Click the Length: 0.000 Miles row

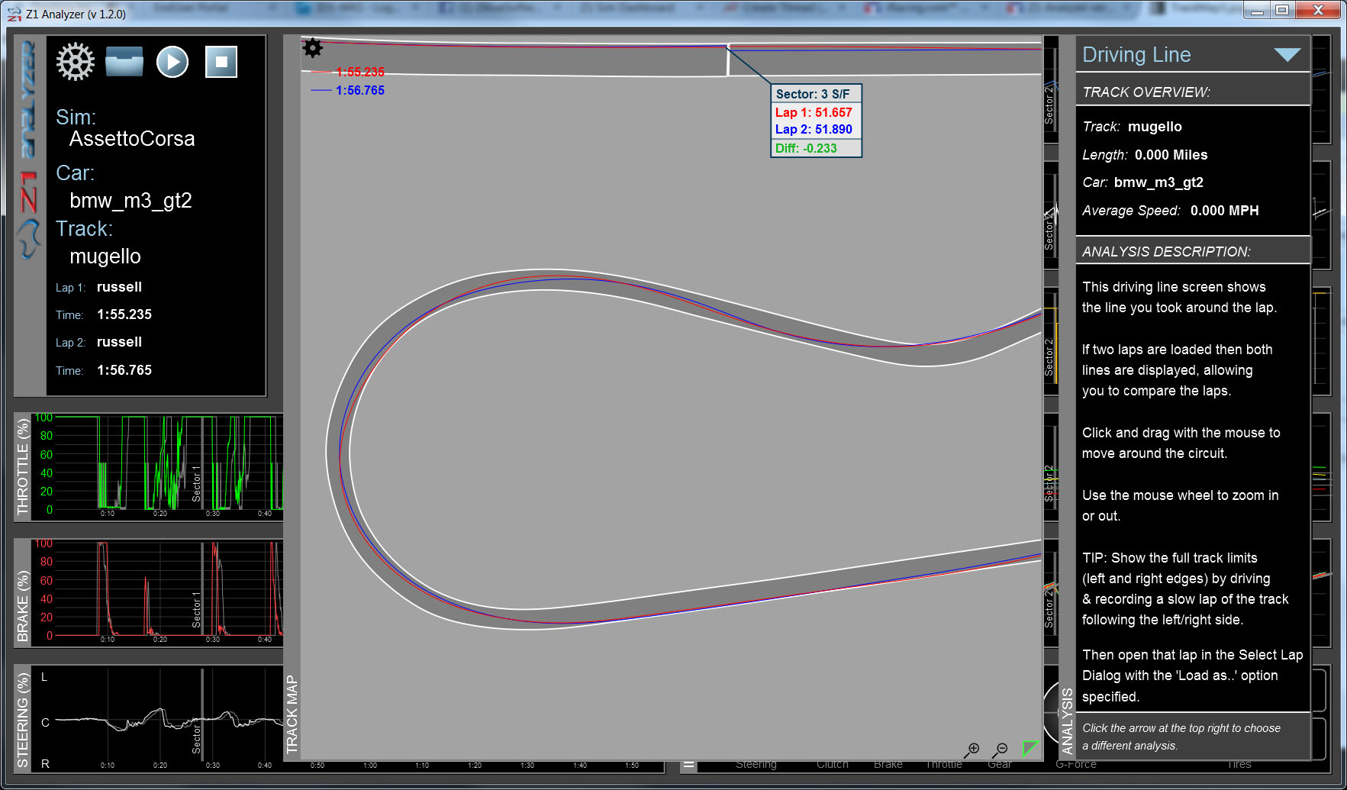point(1145,155)
